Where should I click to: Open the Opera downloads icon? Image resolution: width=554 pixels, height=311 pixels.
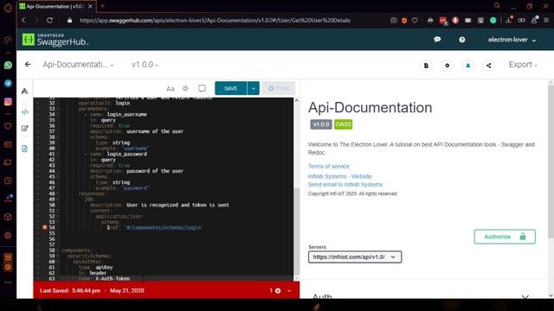(509, 21)
